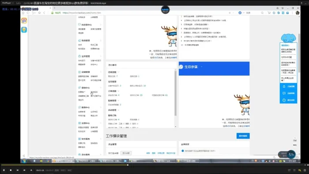The image size is (309, 174).
Task: Click the 工作模块管理 heading
Action: point(116,136)
